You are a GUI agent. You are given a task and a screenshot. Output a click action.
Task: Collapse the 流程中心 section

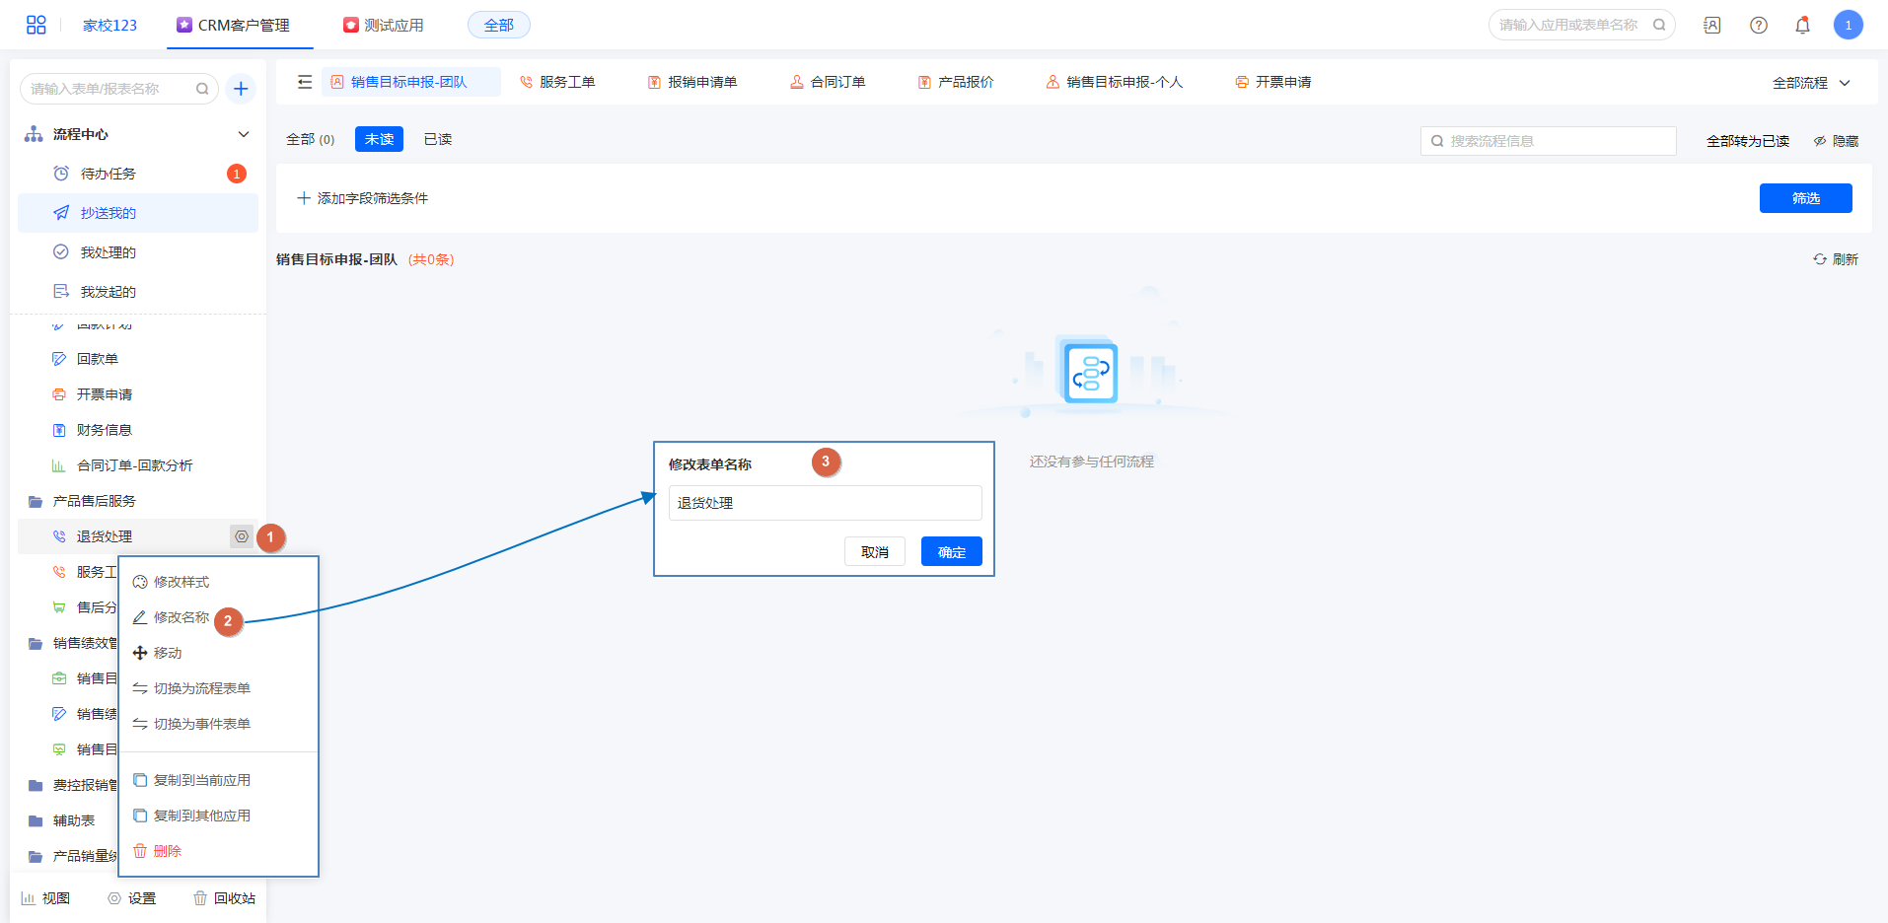click(x=244, y=134)
